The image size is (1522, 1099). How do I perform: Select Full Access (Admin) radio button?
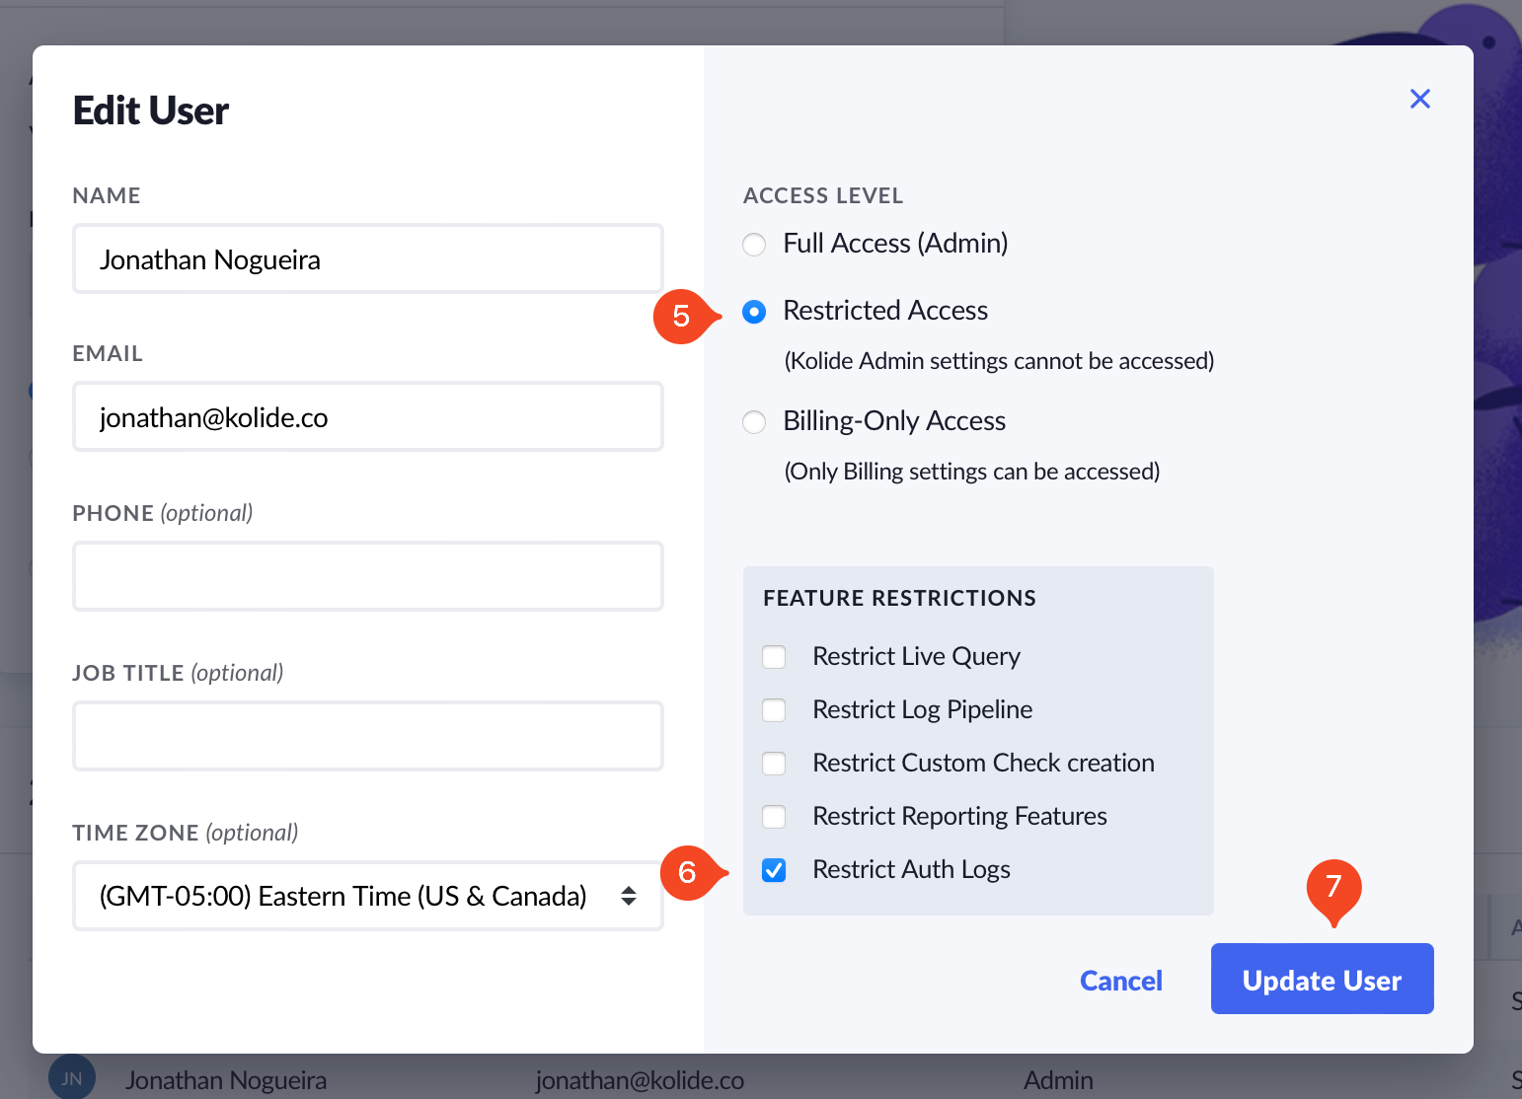click(754, 245)
